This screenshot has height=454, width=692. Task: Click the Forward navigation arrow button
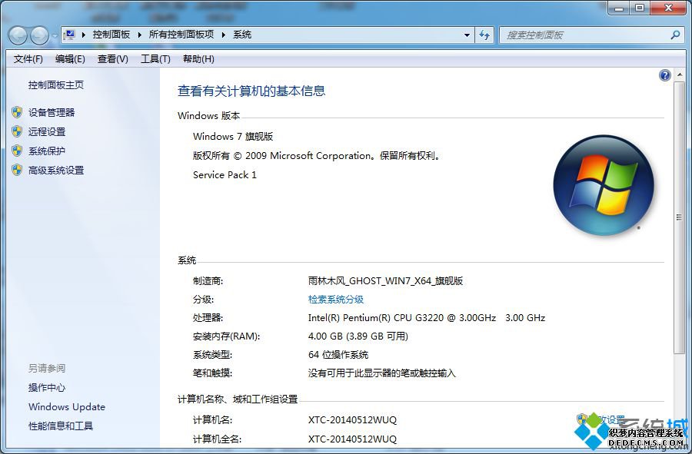40,35
